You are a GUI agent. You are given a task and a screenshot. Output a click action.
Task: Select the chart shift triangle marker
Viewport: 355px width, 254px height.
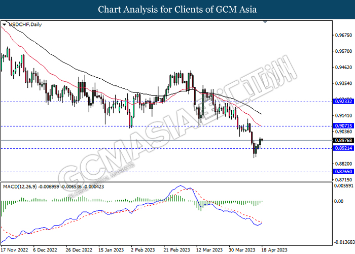tap(265, 22)
